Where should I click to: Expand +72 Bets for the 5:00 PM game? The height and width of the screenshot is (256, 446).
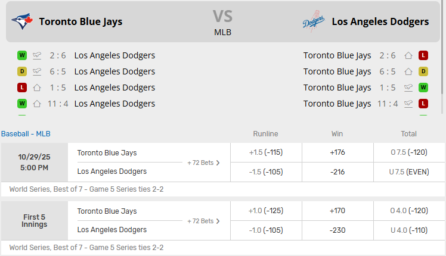click(x=203, y=163)
